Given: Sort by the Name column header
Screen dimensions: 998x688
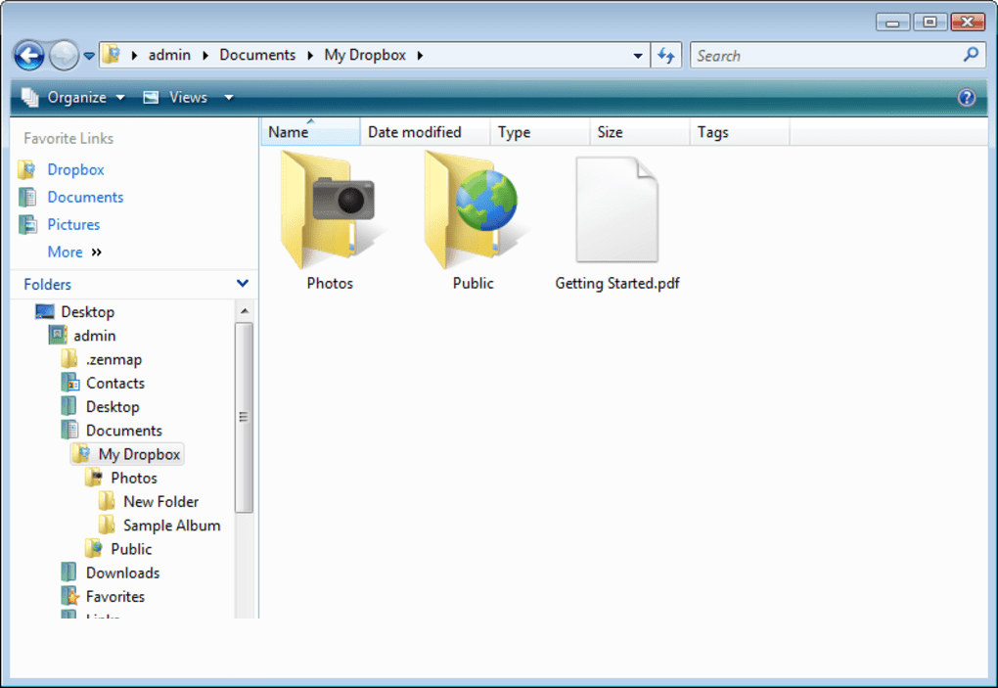Looking at the screenshot, I should tap(310, 132).
